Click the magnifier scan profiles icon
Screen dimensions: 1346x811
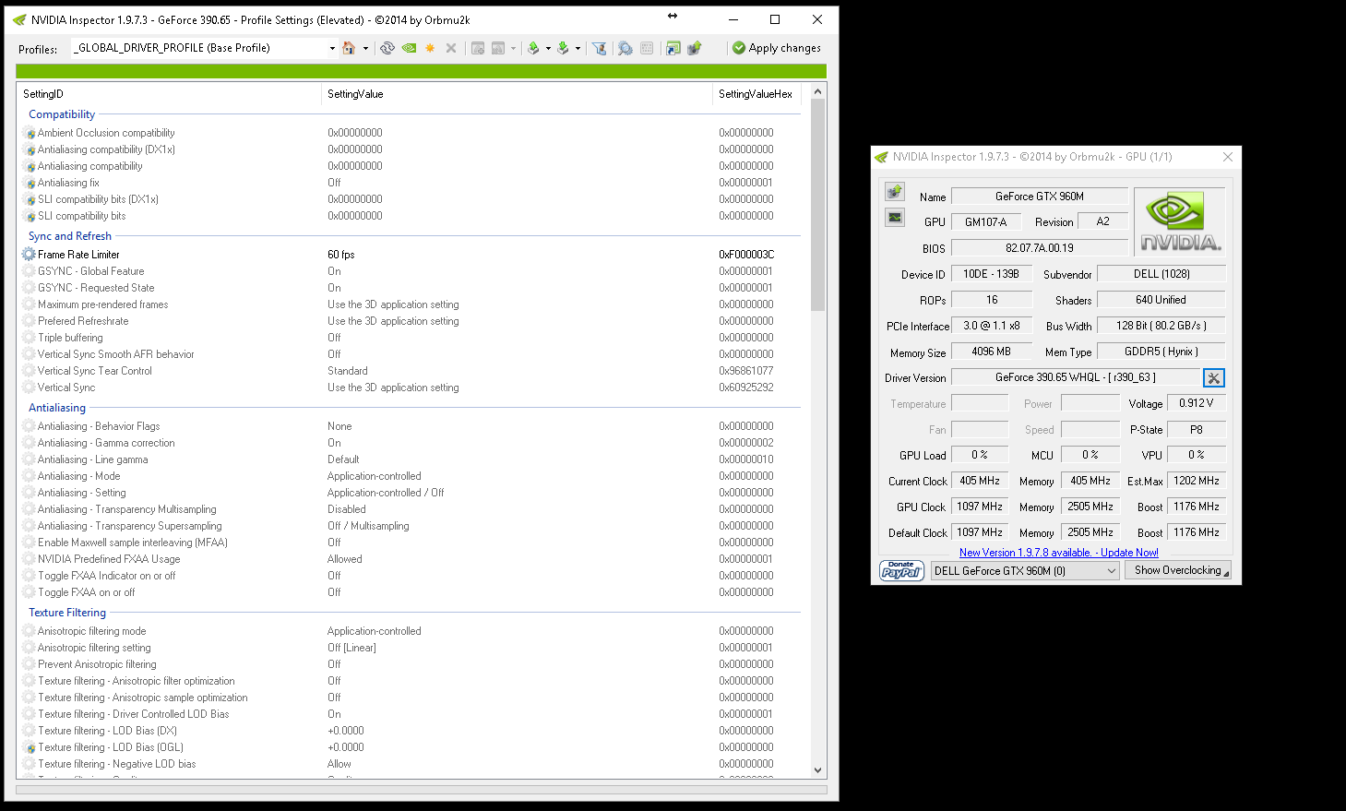[625, 48]
